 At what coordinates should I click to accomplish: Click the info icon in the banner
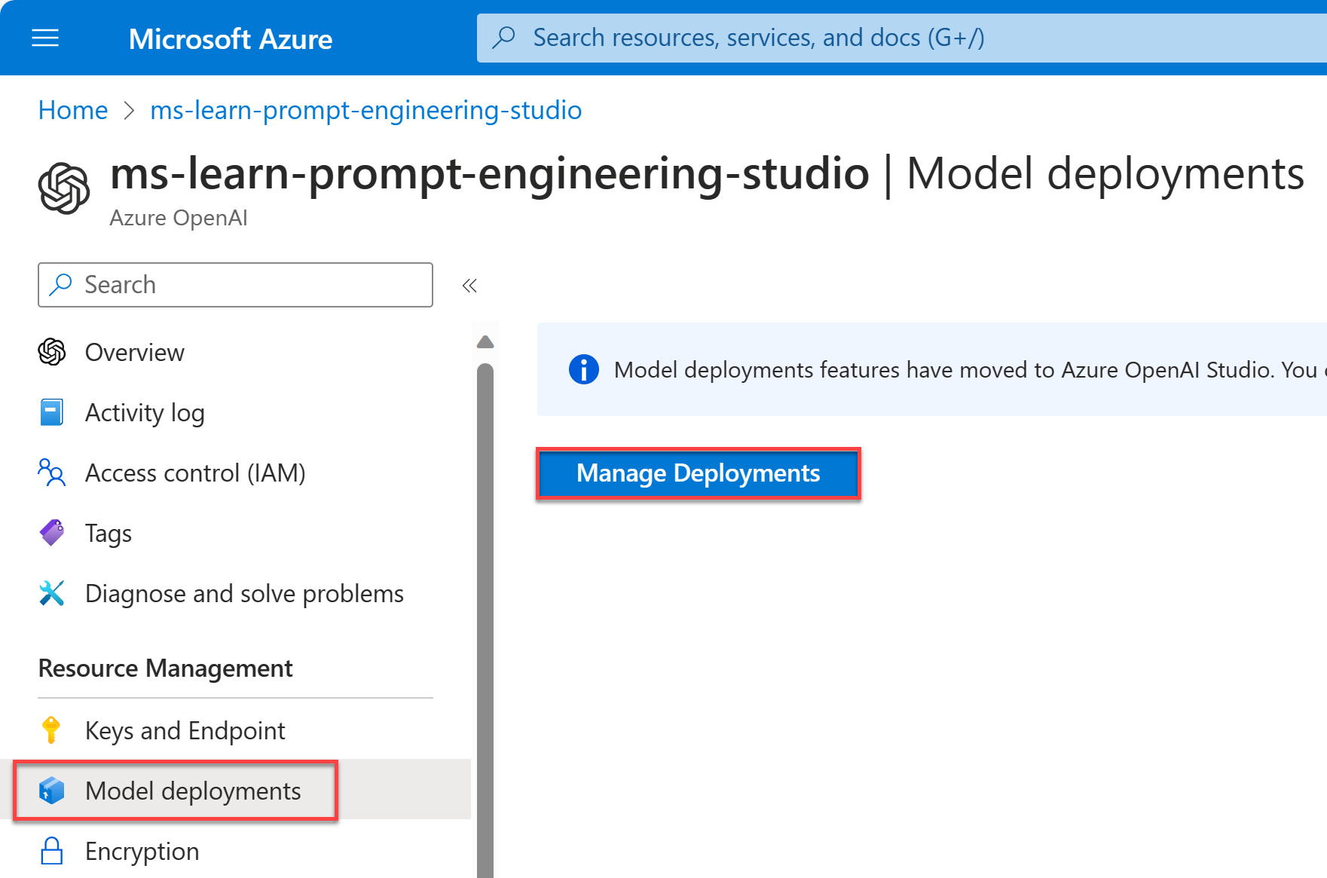coord(583,369)
